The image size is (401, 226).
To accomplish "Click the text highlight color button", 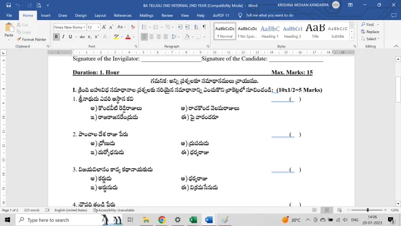I will [116, 37].
